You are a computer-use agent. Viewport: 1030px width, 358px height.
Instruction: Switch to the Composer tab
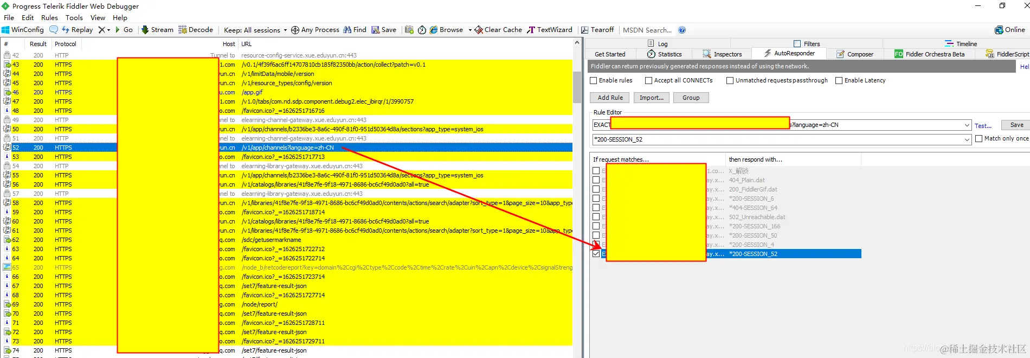[855, 54]
